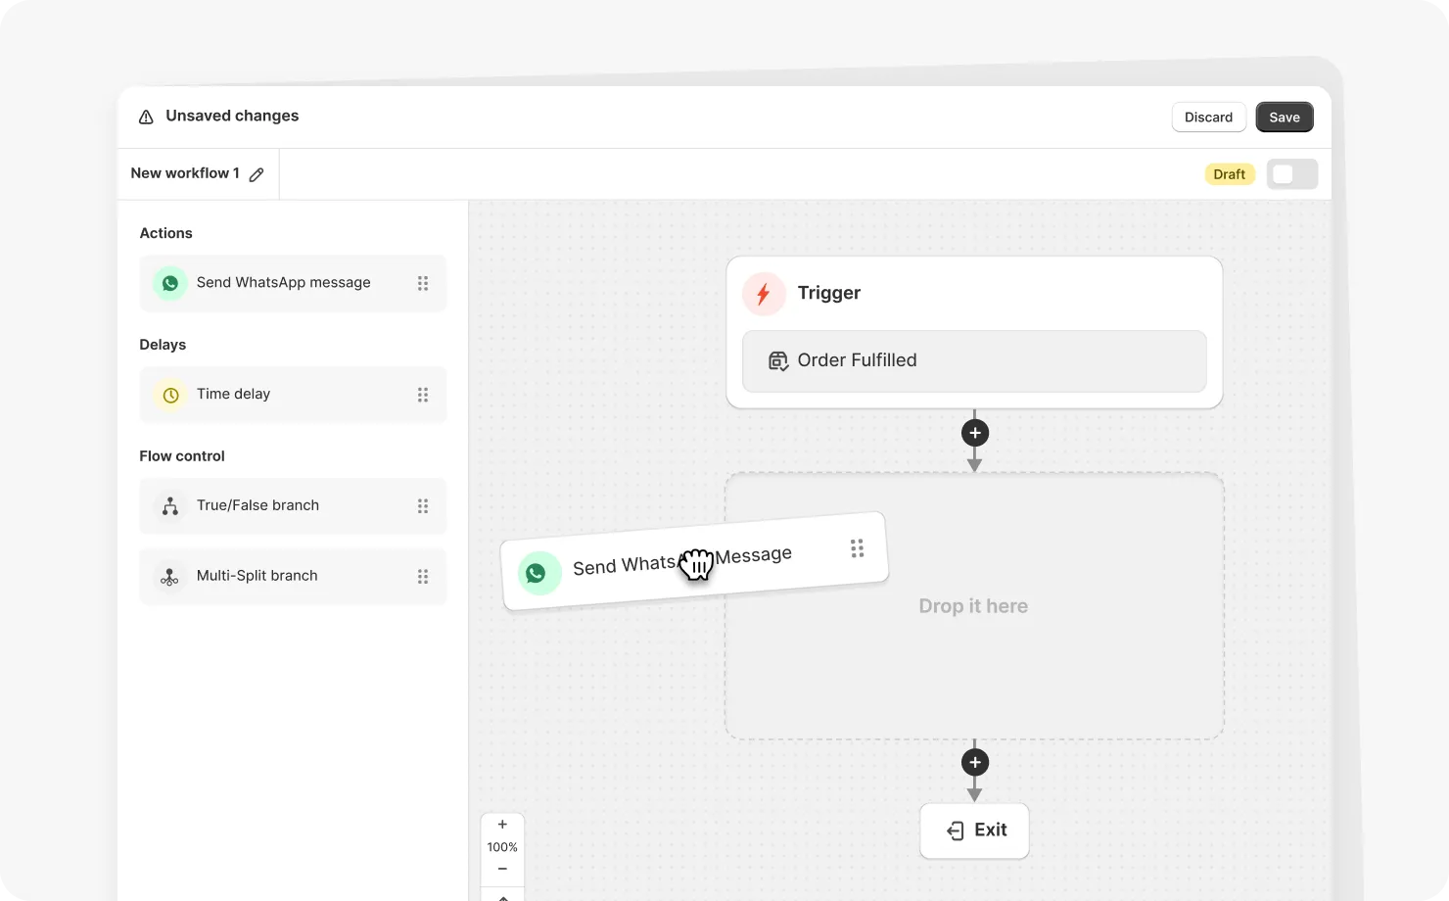Discard the unsaved changes
1449x901 pixels.
point(1208,118)
